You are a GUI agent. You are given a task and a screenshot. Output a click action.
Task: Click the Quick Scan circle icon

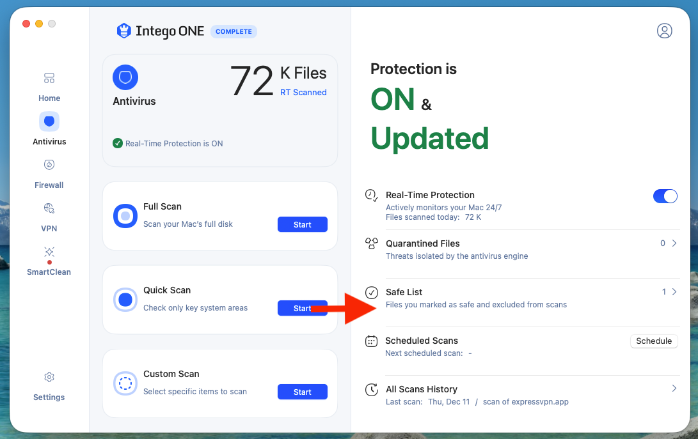coord(125,300)
